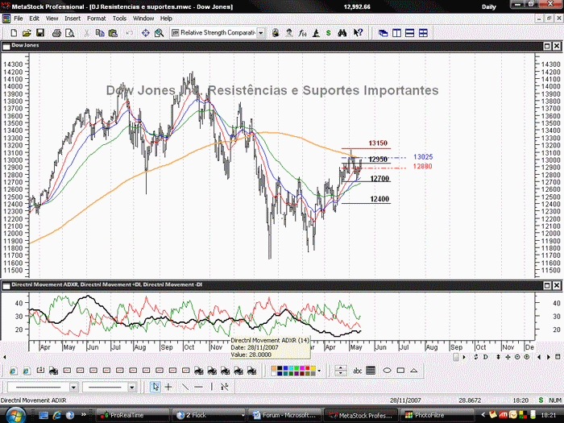The width and height of the screenshot is (564, 423).
Task: Open the View menu
Action: click(52, 19)
